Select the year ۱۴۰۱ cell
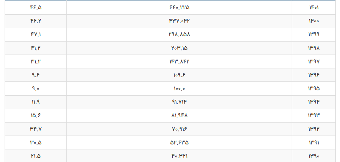340x162 pixels. pos(314,8)
